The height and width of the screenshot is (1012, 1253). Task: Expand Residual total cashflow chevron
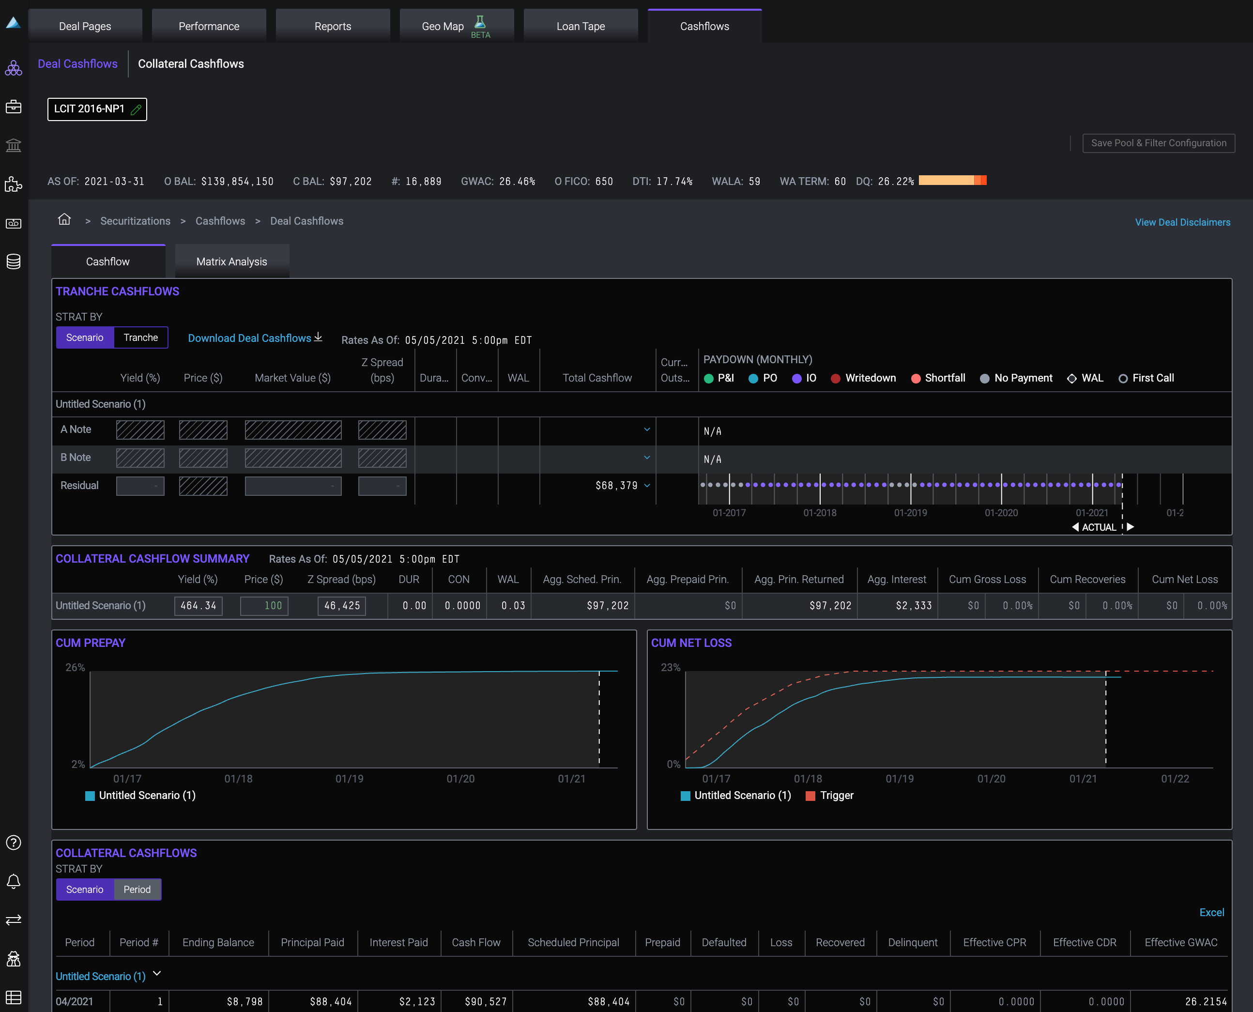[647, 485]
